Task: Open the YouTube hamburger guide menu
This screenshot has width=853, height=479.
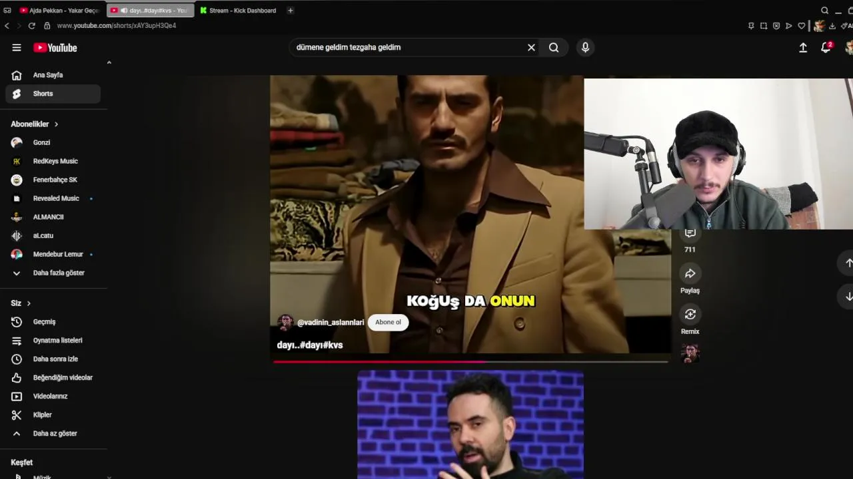Action: click(x=17, y=48)
